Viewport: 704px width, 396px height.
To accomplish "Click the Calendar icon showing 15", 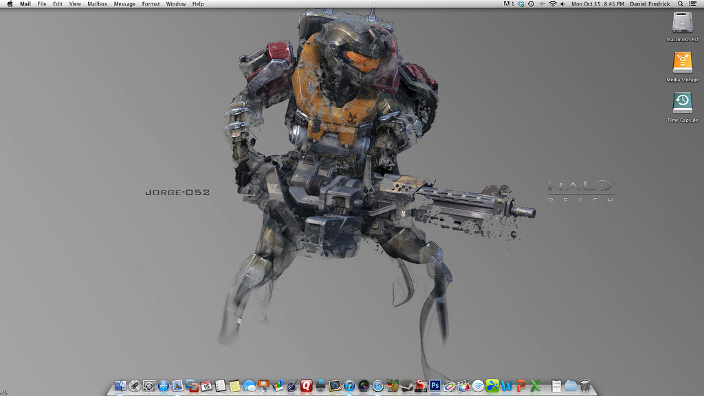I will point(206,386).
